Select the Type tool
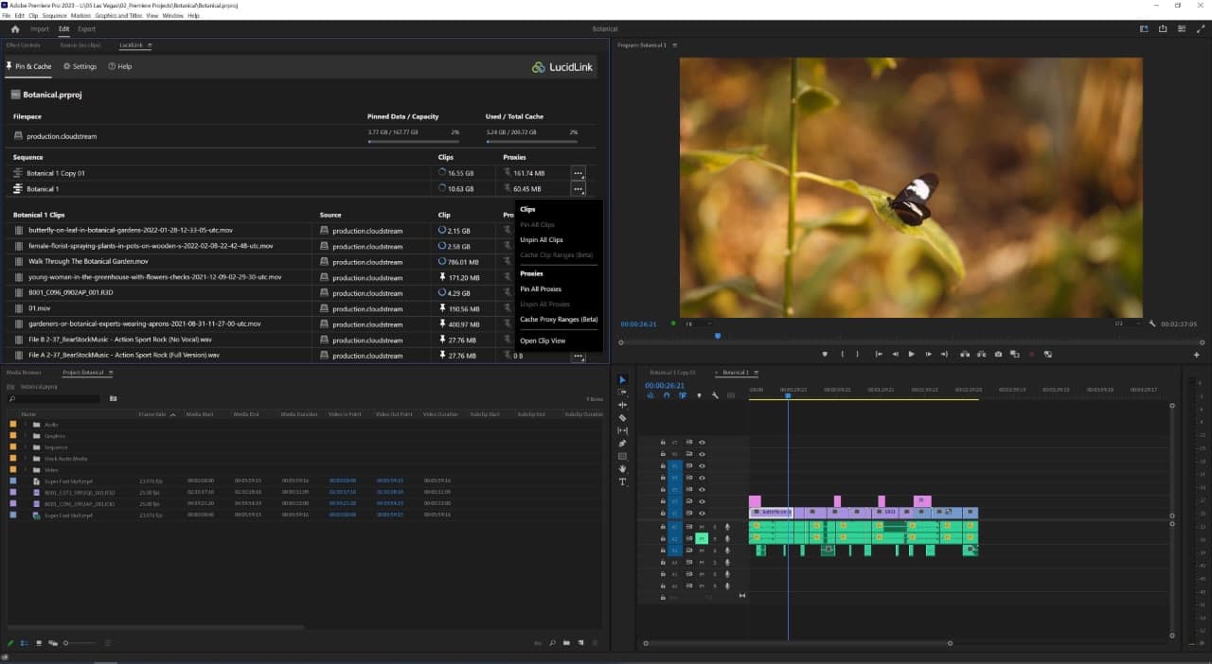This screenshot has width=1212, height=664. point(622,481)
